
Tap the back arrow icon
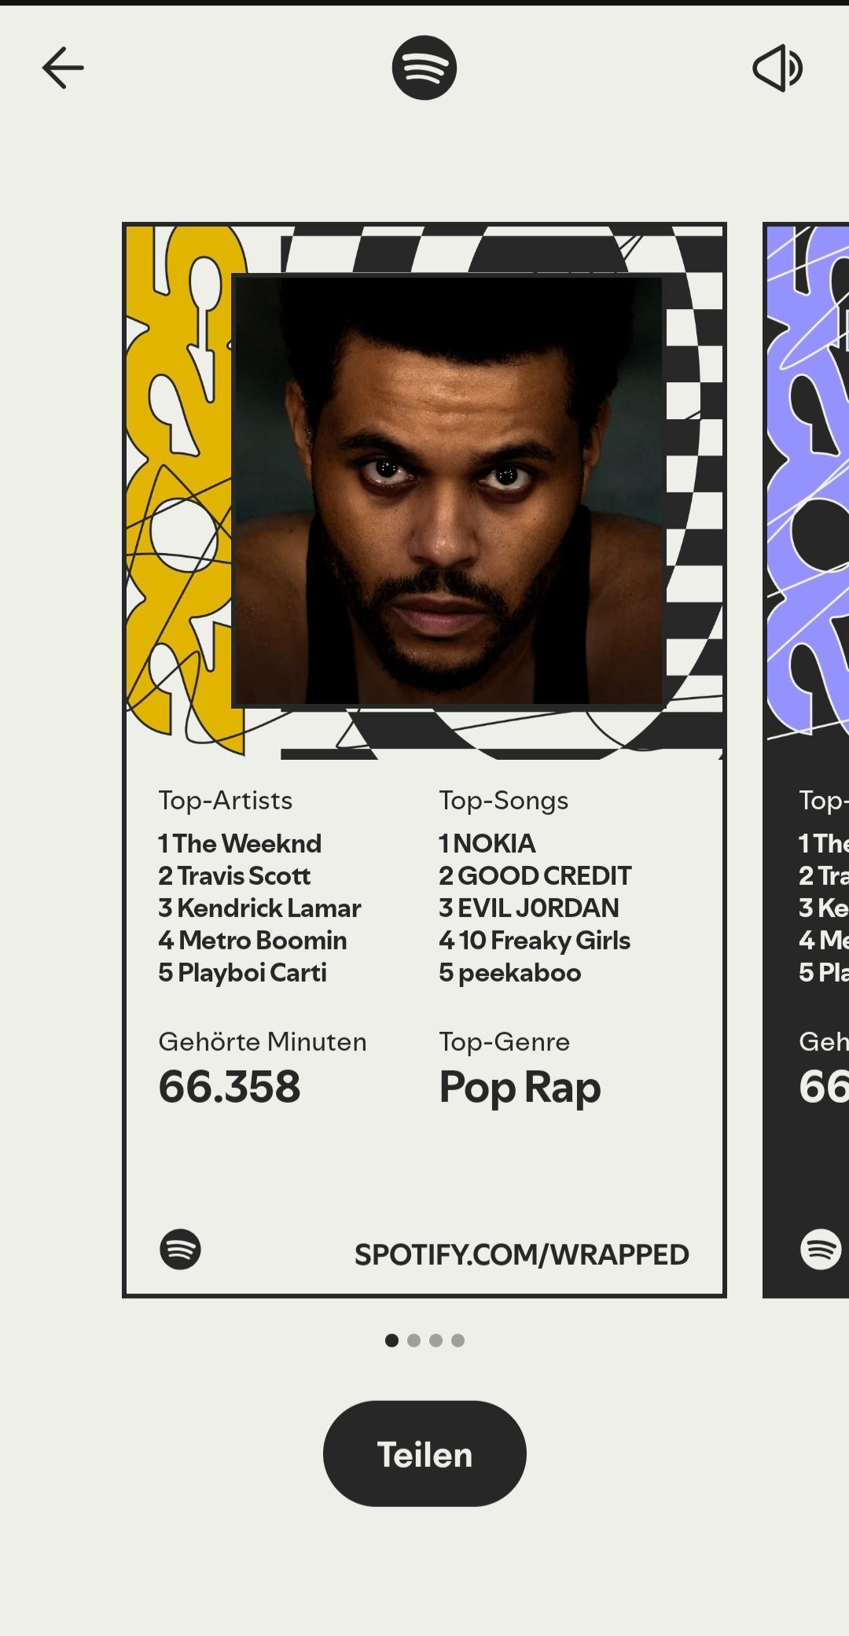[63, 68]
